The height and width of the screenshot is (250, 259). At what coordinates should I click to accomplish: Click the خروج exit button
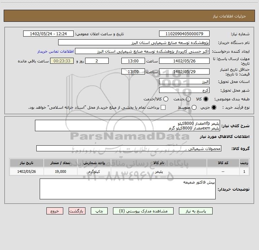coord(55,211)
